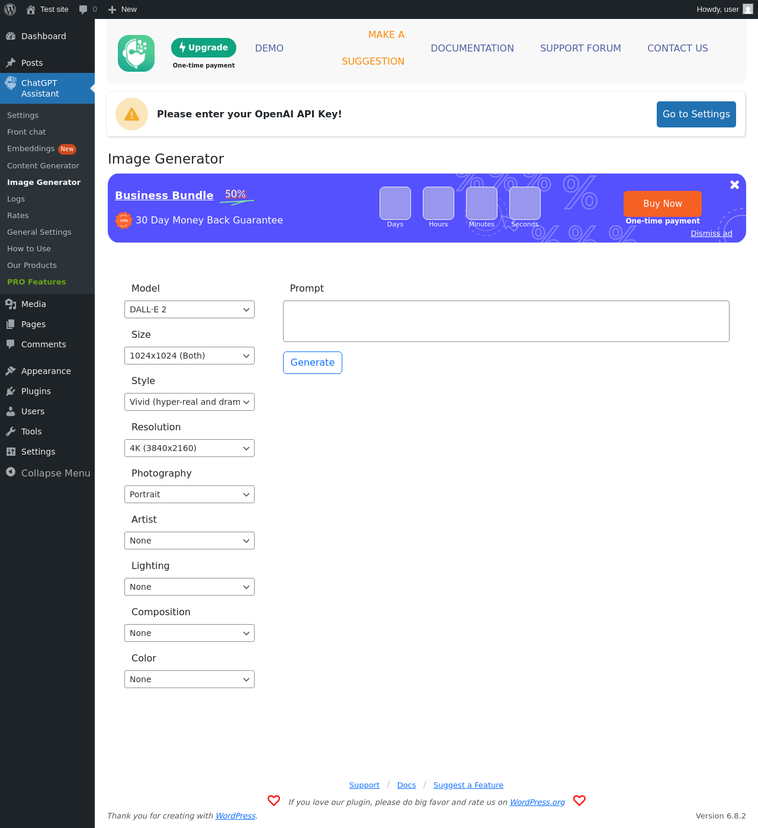
Task: Click Collapse Menu arrow icon
Action: (11, 472)
